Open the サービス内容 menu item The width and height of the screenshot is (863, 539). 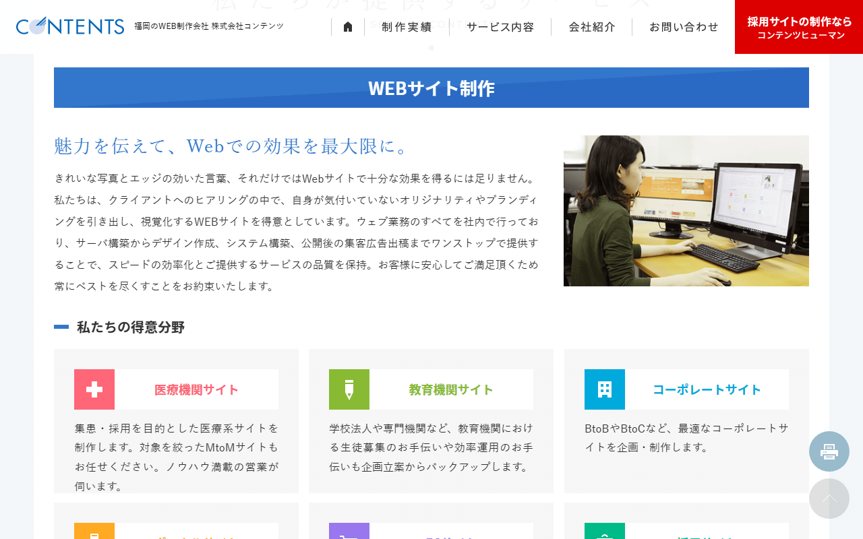(500, 27)
